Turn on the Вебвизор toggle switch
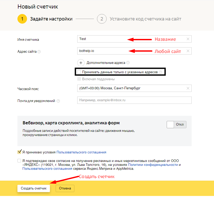 click(x=177, y=125)
